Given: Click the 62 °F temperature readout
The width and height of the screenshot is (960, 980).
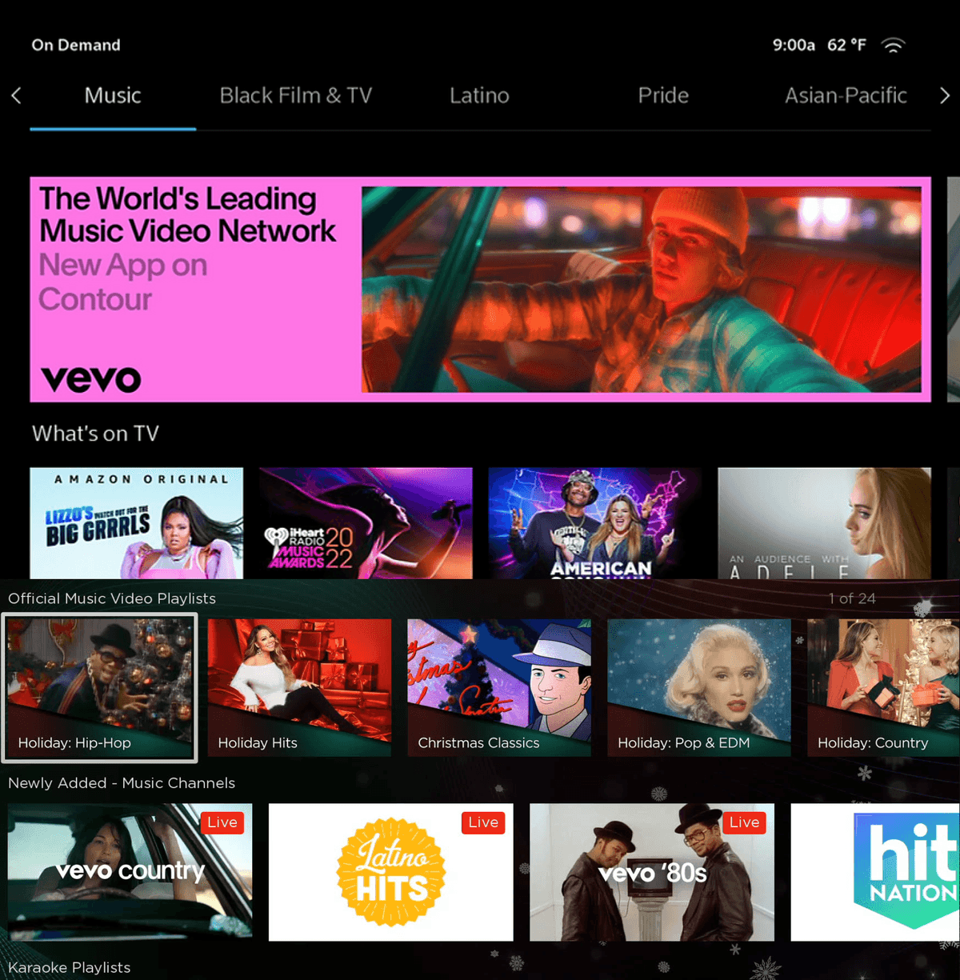Looking at the screenshot, I should (846, 46).
